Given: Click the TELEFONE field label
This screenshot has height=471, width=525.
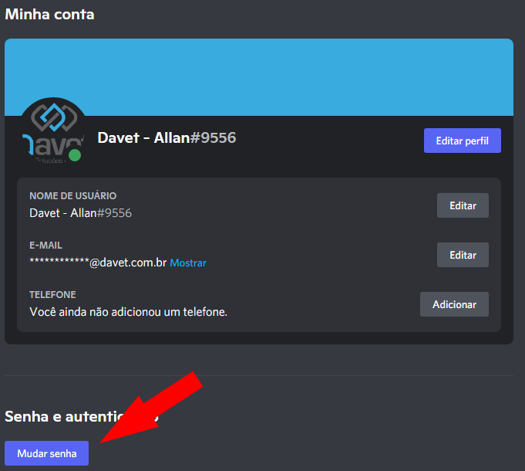Looking at the screenshot, I should 52,295.
